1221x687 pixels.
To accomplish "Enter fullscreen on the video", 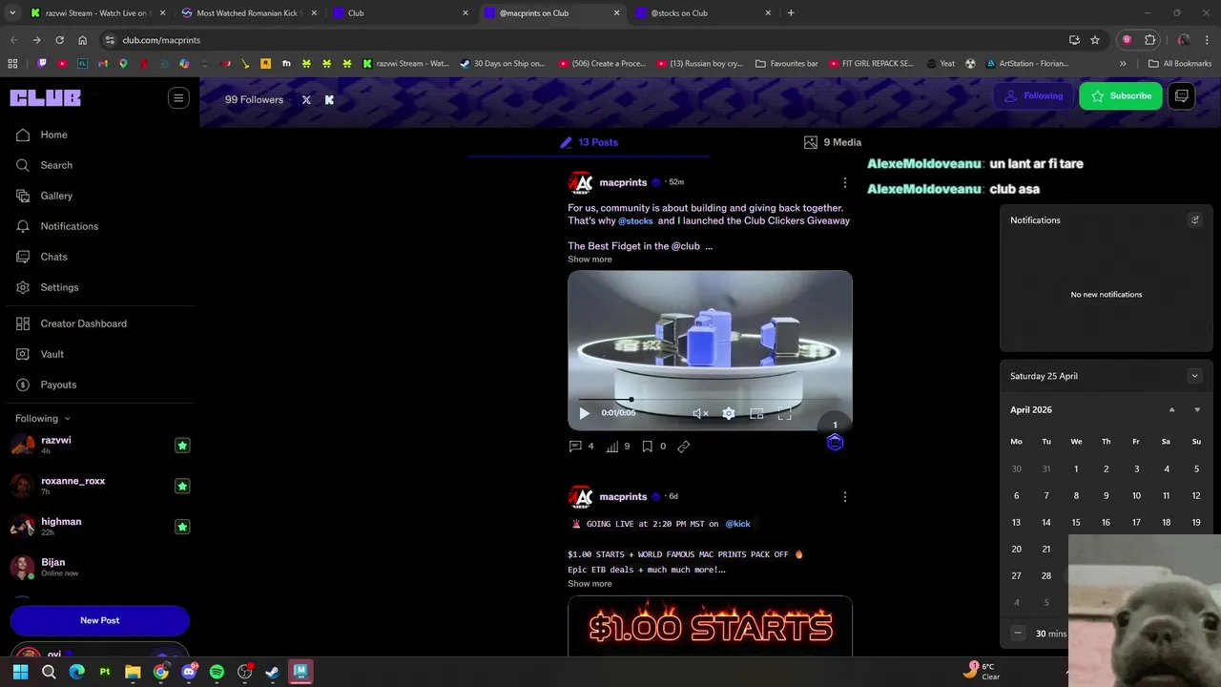I will point(784,413).
